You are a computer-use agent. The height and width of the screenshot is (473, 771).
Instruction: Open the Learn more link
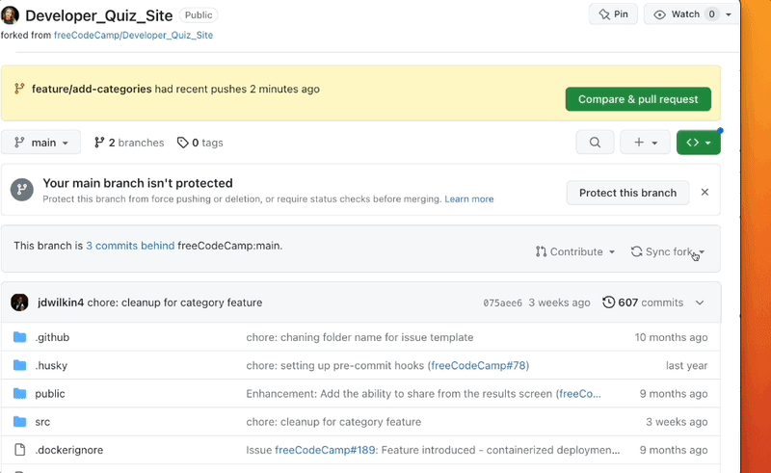pos(469,199)
